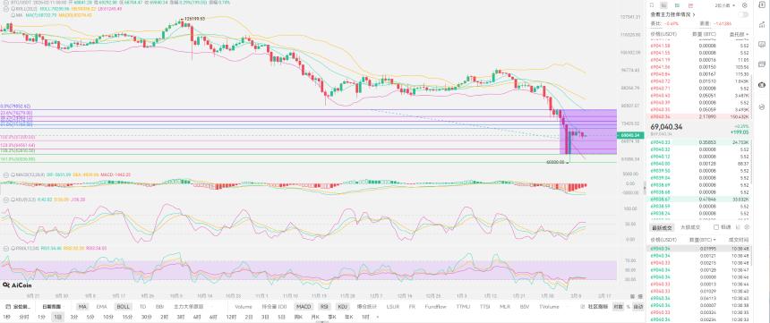The image size is (770, 323).
Task: Select the 15分 timeframe
Action: (x=127, y=317)
